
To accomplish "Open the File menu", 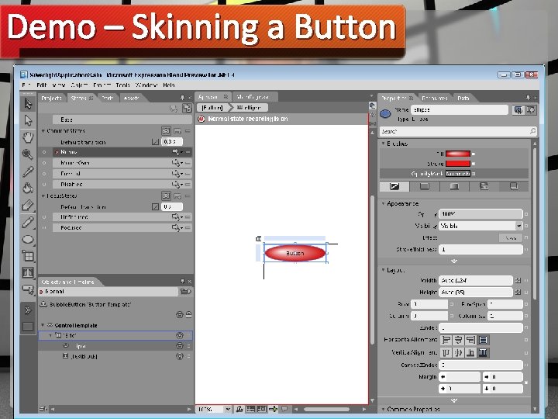I will (26, 85).
